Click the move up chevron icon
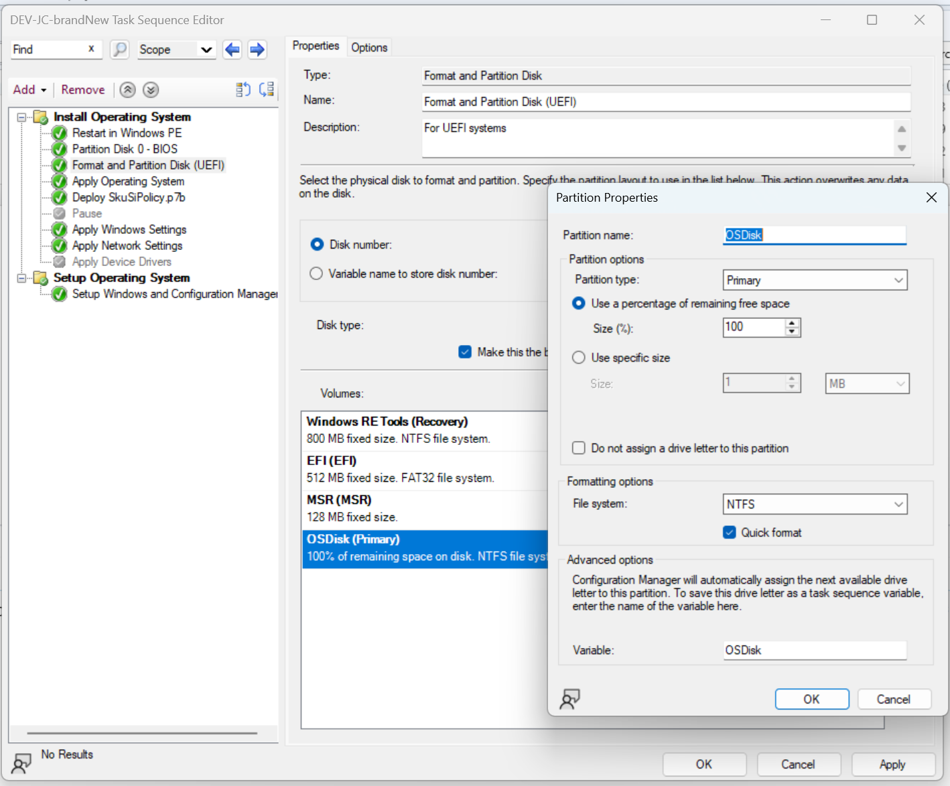 pyautogui.click(x=128, y=90)
